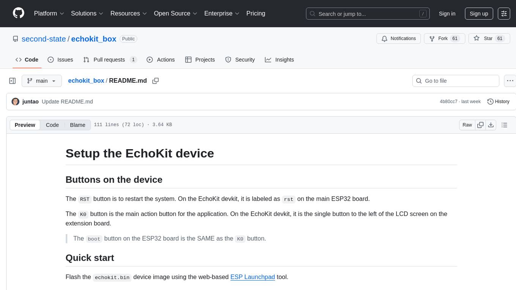Click the Search or jump to field
516x290 pixels.
[x=368, y=14]
